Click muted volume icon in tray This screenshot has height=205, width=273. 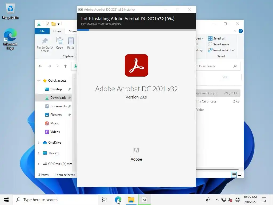click(x=230, y=200)
